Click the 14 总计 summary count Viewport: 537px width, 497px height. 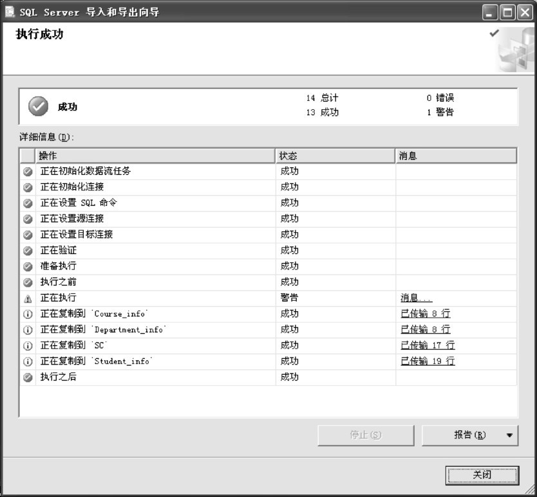tap(323, 98)
